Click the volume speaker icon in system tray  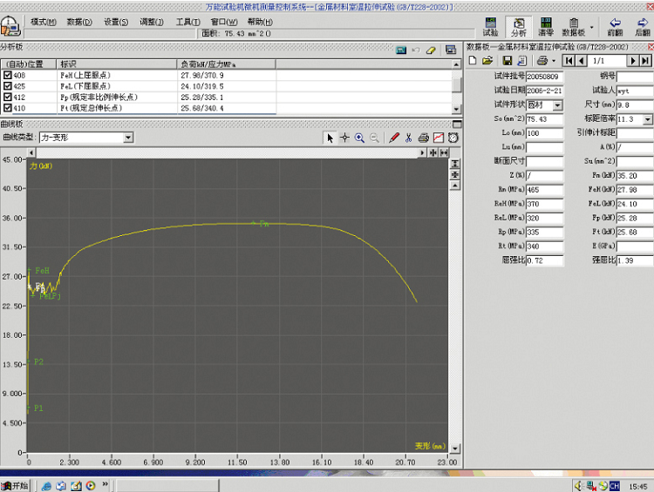coord(578,486)
